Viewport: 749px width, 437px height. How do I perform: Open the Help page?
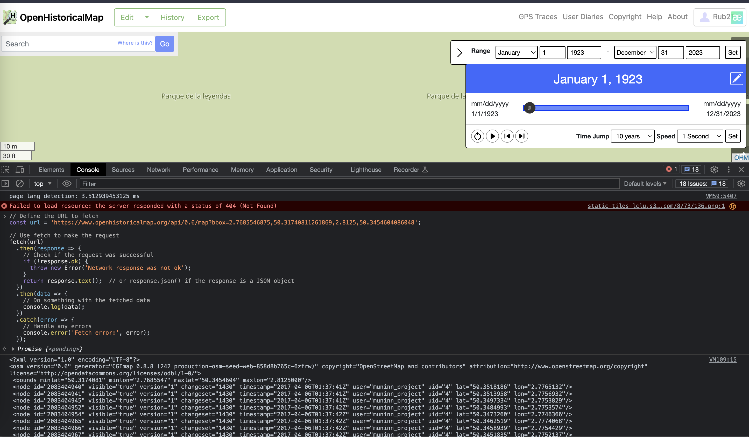pos(654,17)
